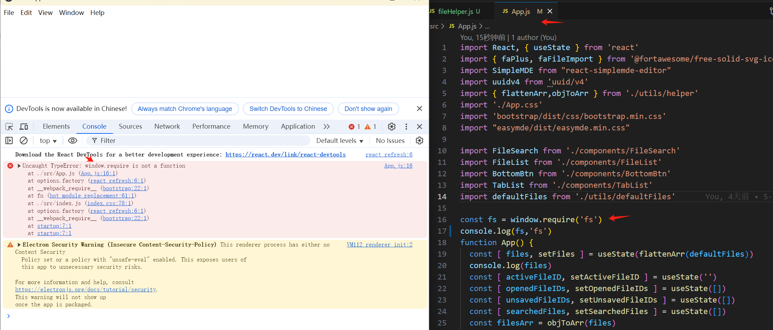Click the red error count badge
The image size is (773, 330).
354,127
